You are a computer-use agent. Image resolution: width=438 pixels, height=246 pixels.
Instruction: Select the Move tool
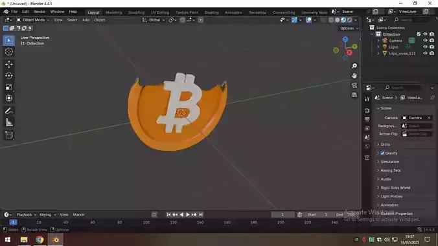[9, 64]
